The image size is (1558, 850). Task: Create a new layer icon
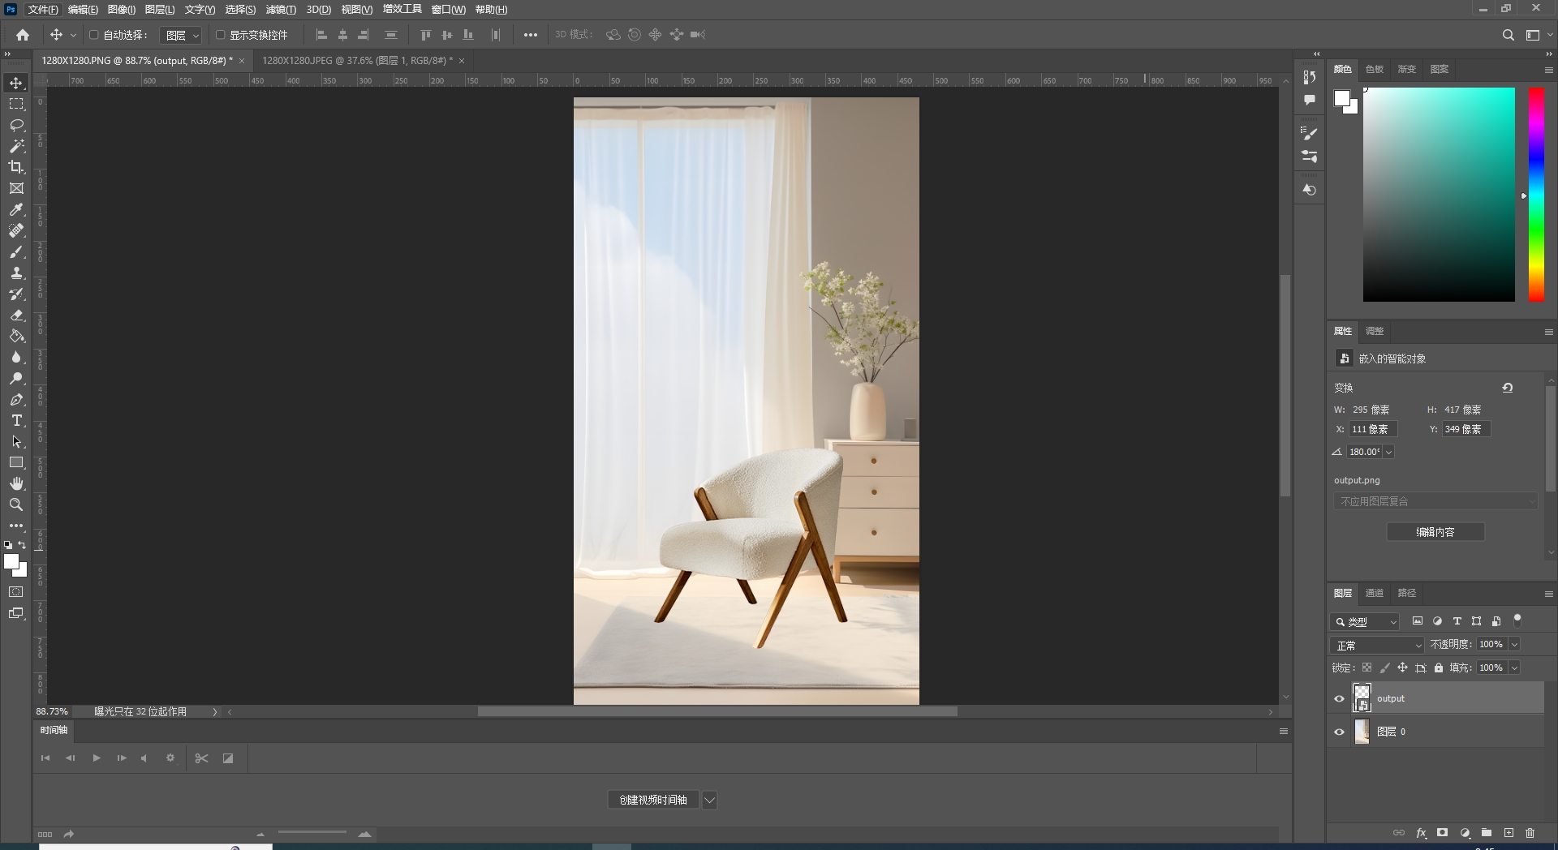tap(1509, 833)
